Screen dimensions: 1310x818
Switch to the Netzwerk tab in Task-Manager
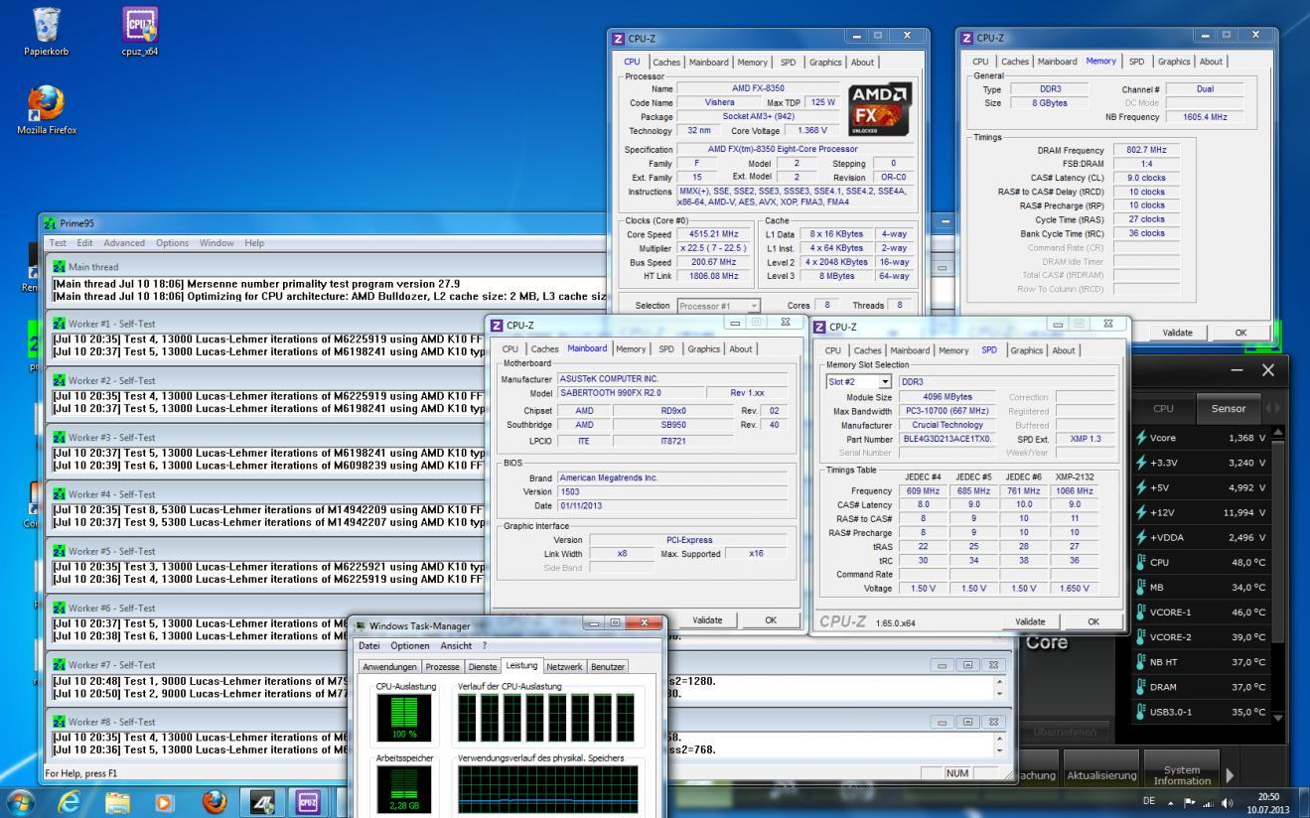pos(564,667)
